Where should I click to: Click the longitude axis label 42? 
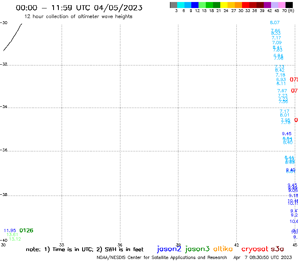[x=236, y=245]
